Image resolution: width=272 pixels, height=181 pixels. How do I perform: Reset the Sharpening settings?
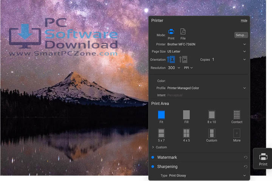[x=246, y=167]
